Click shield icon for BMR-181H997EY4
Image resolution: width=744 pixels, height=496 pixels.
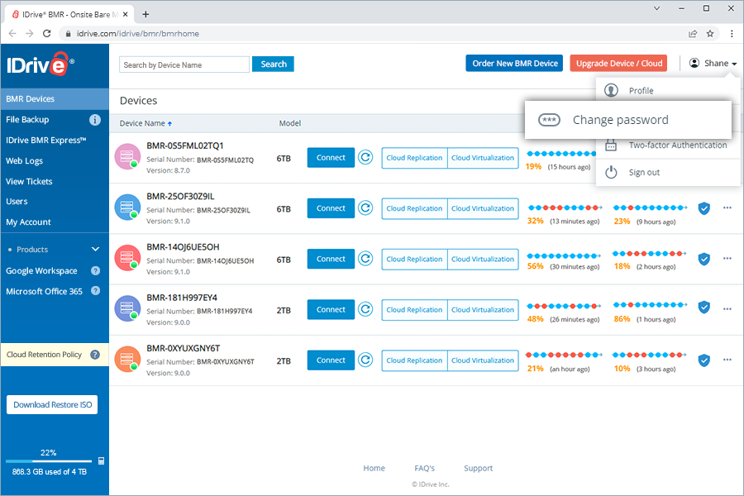click(704, 307)
